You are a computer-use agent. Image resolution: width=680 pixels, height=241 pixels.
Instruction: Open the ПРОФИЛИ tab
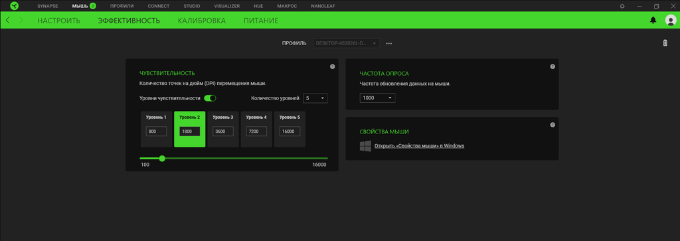(122, 6)
